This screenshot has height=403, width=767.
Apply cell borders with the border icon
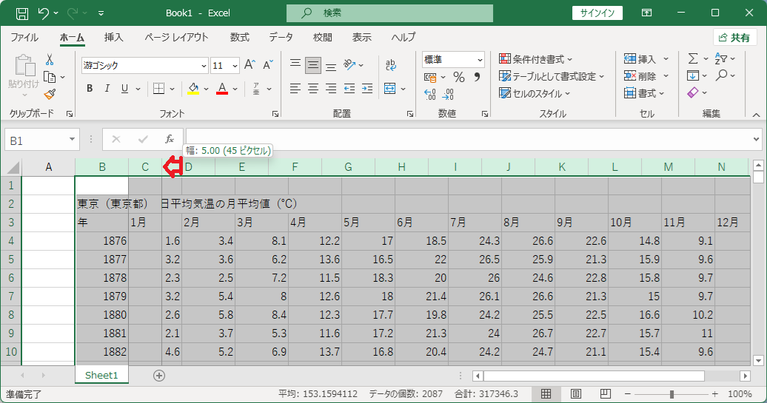tap(158, 89)
